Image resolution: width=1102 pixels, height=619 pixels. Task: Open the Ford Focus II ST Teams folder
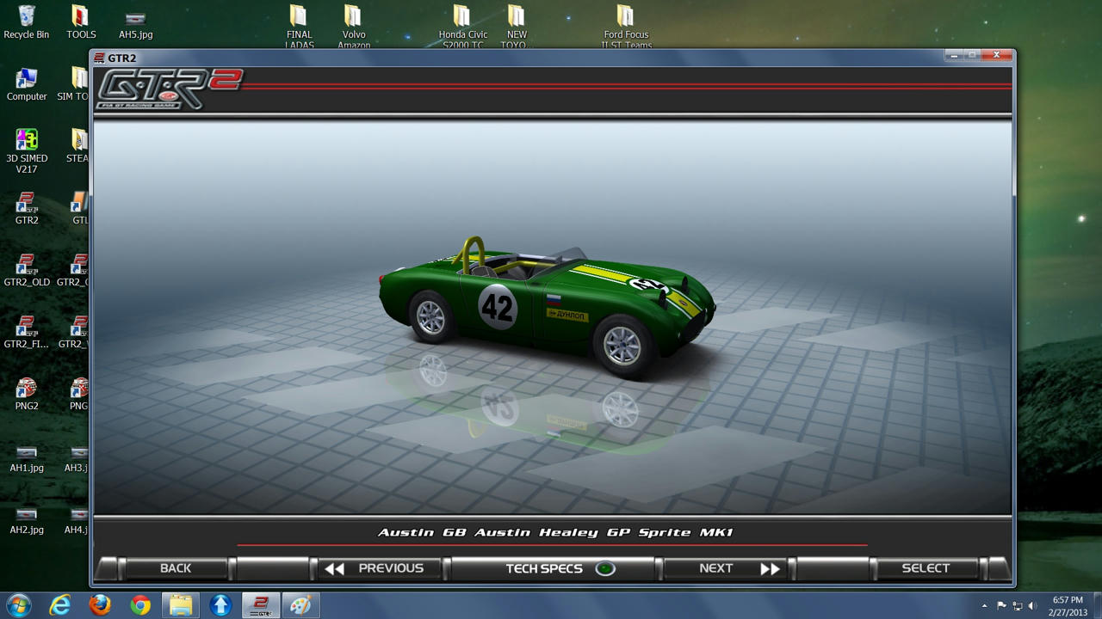[626, 26]
